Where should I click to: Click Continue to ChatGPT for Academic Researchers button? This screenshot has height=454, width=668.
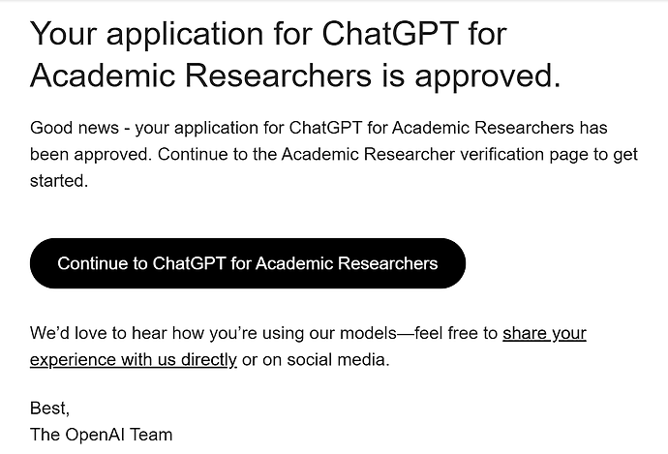click(x=248, y=263)
